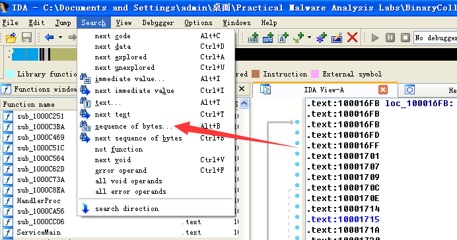Screen dimensions: 457x240
Task: Open the View menu
Action: (123, 22)
